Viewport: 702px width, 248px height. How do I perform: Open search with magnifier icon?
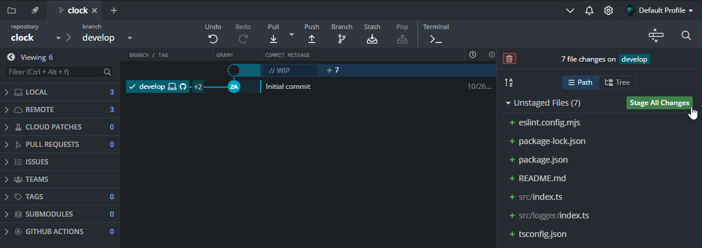tap(686, 36)
